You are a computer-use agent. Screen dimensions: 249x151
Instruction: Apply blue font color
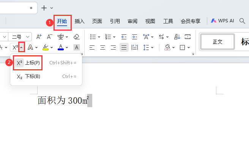coord(61,47)
